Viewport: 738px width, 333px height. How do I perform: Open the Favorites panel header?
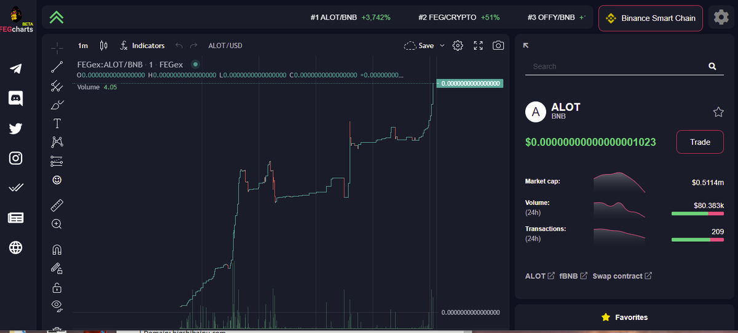click(624, 317)
